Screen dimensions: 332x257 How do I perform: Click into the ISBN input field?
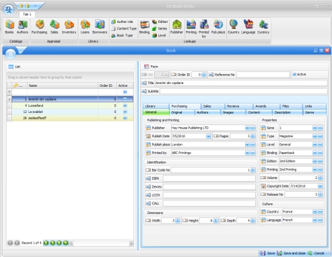tap(209, 178)
